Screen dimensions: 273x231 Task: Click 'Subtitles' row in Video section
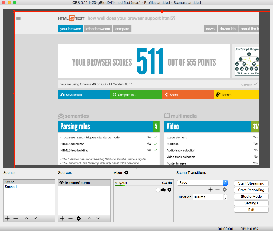click(x=212, y=144)
